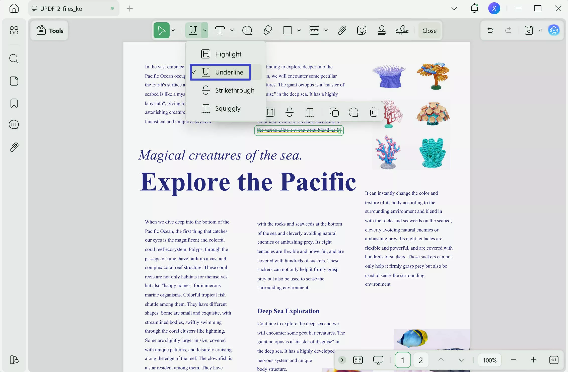Click the 100% zoom level field
The image size is (568, 372).
pyautogui.click(x=489, y=360)
